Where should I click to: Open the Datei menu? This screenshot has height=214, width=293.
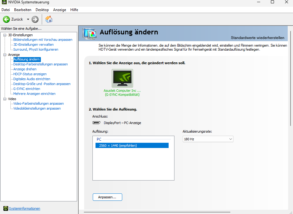(x=6, y=10)
